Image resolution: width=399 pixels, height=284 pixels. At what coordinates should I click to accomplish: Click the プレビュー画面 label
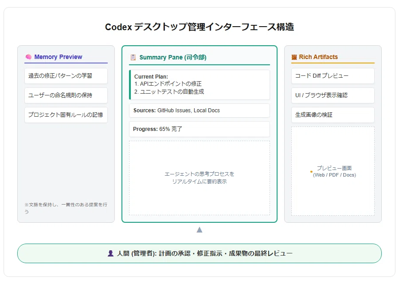334,168
